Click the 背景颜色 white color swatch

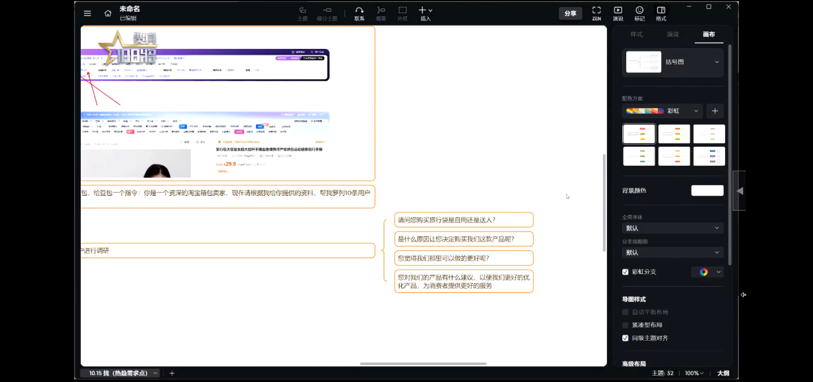click(x=707, y=191)
